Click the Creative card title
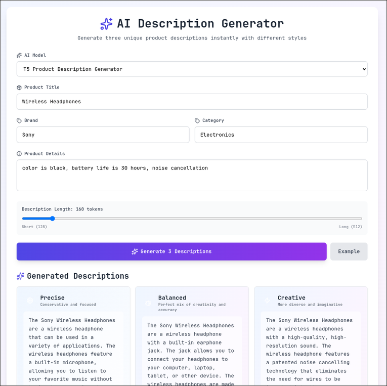Image resolution: width=387 pixels, height=386 pixels. pos(291,297)
